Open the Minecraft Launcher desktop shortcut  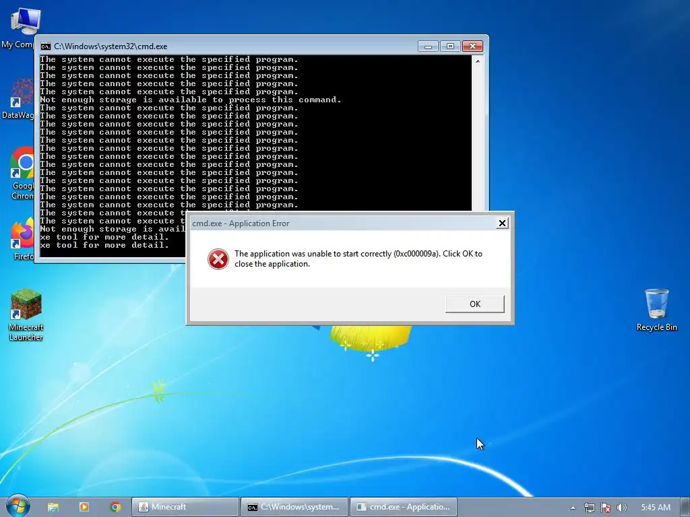(26, 315)
